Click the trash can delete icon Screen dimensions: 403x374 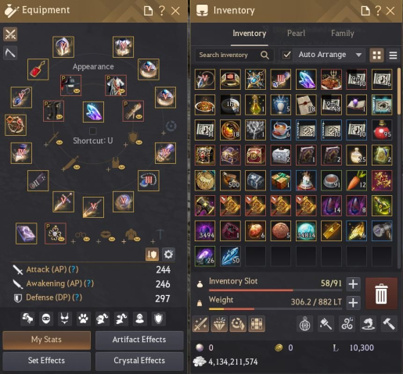381,294
